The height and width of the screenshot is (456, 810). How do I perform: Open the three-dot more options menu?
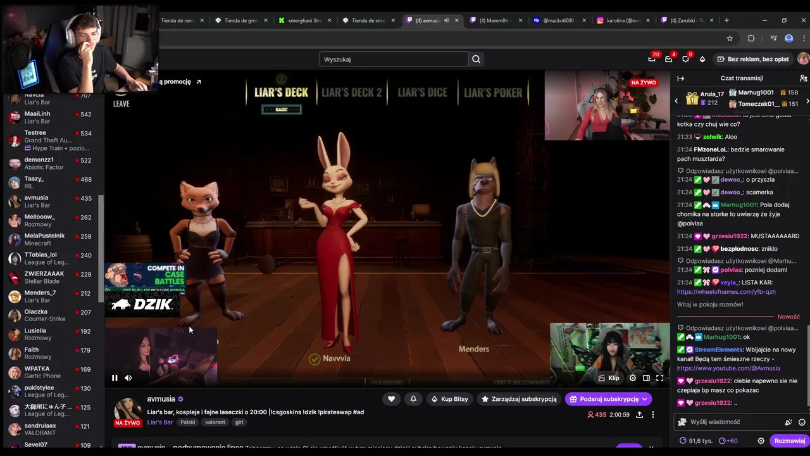pos(653,415)
